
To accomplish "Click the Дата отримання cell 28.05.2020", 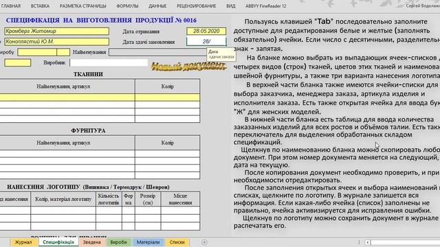I will click(206, 31).
